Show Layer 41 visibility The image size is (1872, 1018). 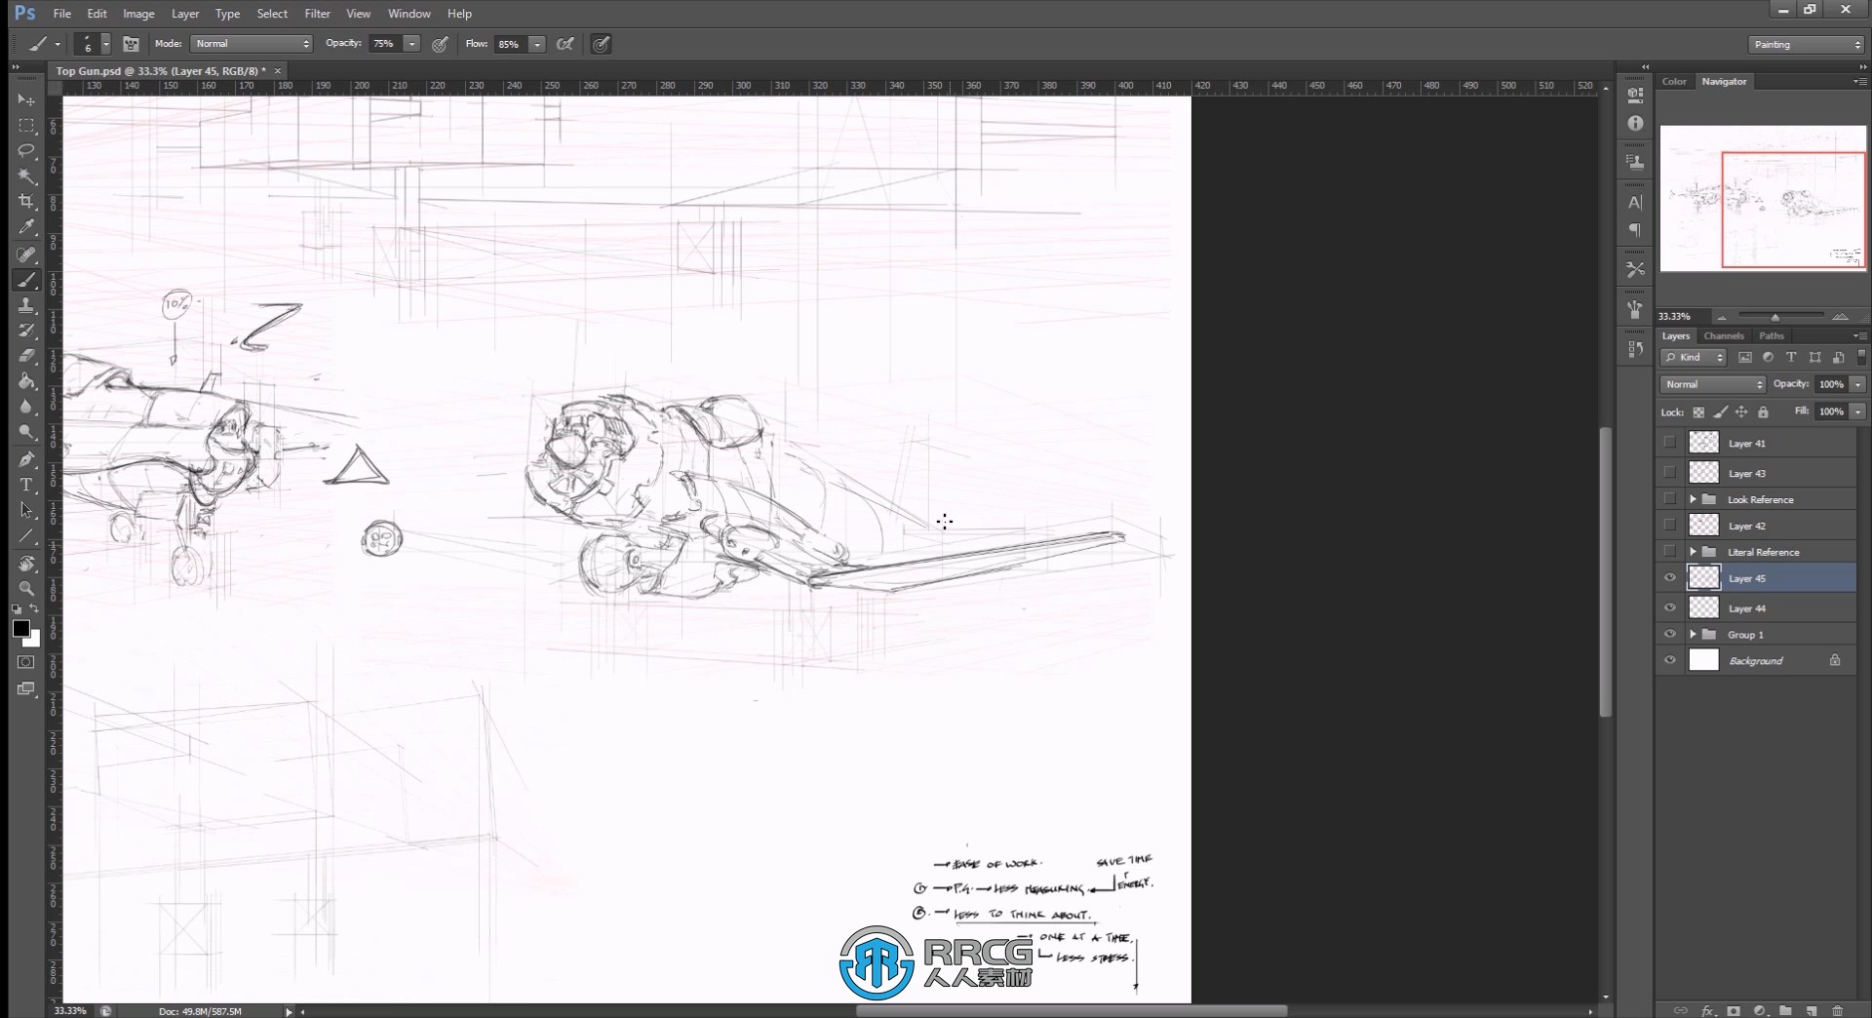[1670, 443]
